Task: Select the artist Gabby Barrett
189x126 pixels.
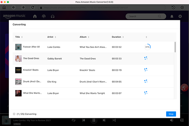Action: click(x=54, y=59)
